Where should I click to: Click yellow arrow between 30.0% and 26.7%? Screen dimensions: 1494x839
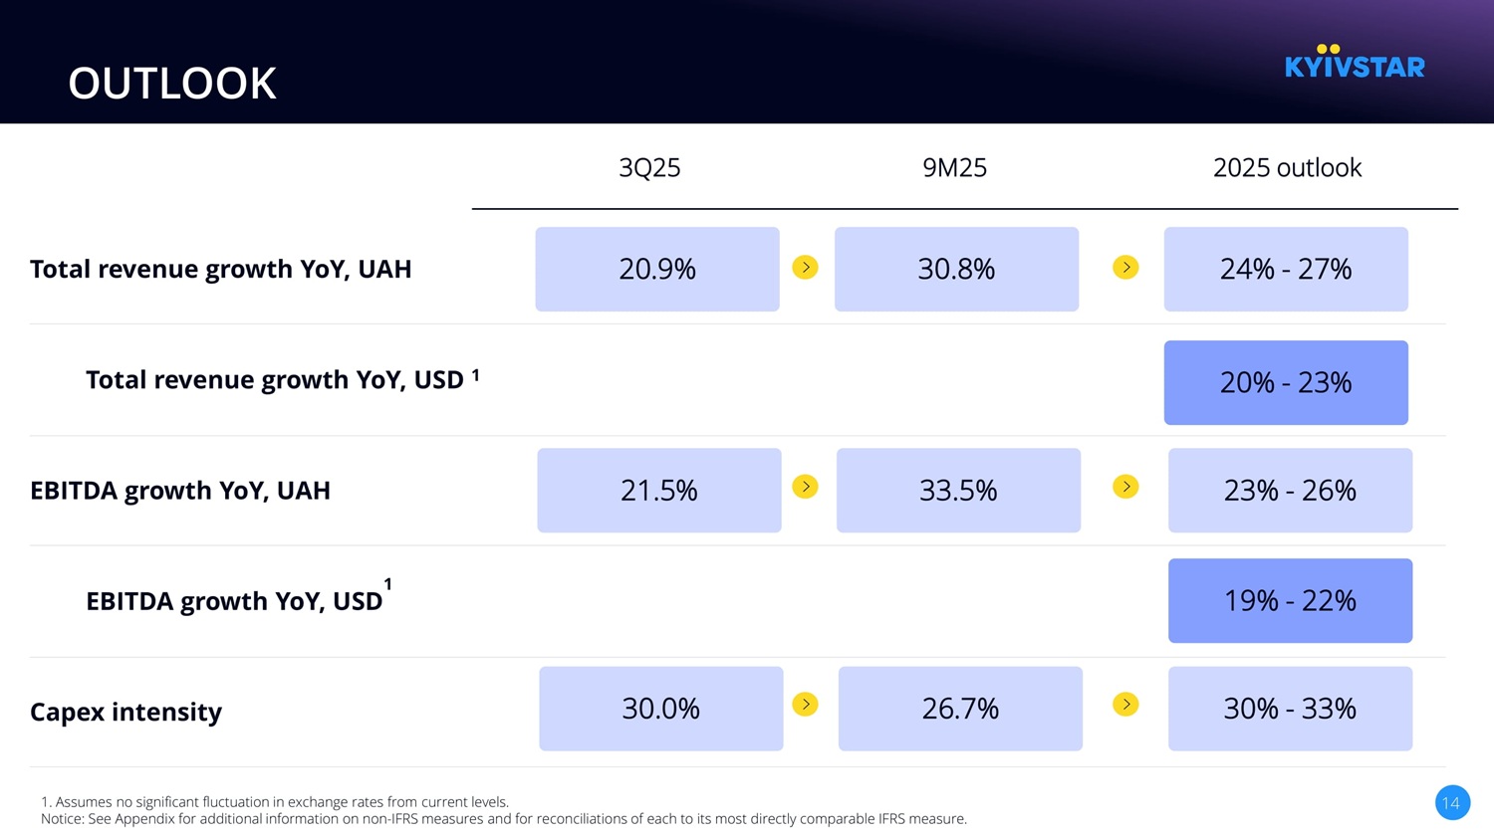pos(805,705)
